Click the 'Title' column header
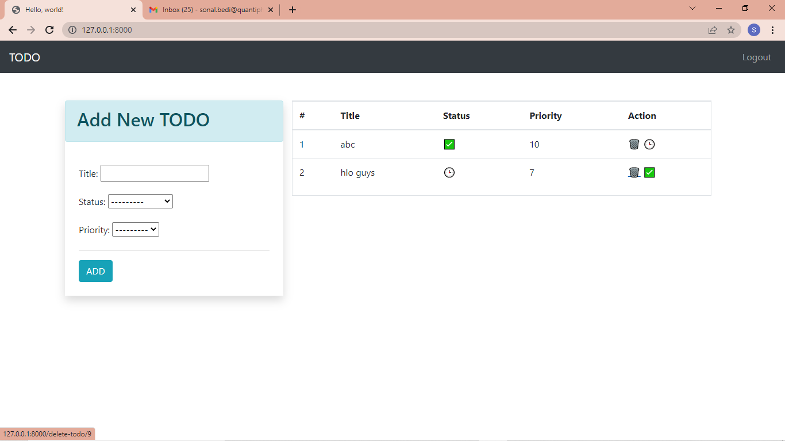 point(350,115)
